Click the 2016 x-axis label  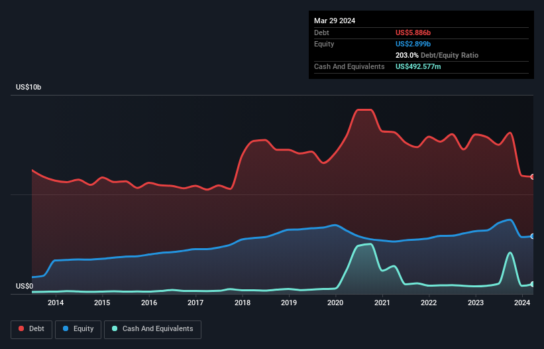pos(149,303)
